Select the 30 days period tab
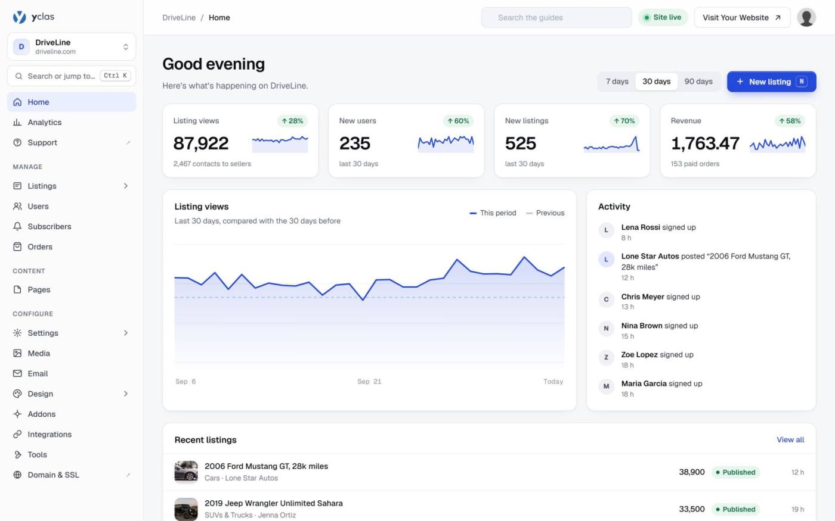This screenshot has width=835, height=521. coord(657,82)
